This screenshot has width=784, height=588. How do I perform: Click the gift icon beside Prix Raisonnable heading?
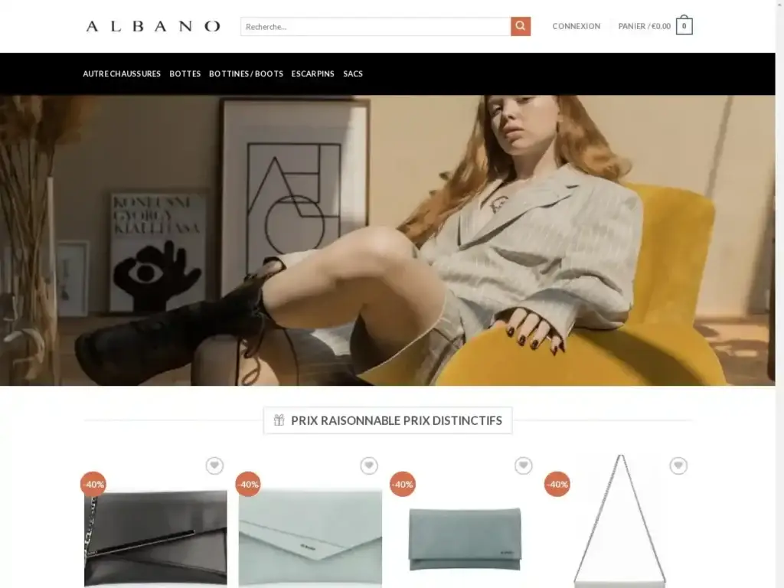[279, 420]
